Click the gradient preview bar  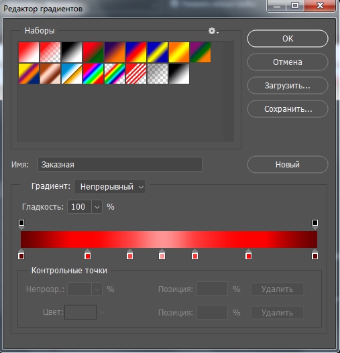(169, 239)
